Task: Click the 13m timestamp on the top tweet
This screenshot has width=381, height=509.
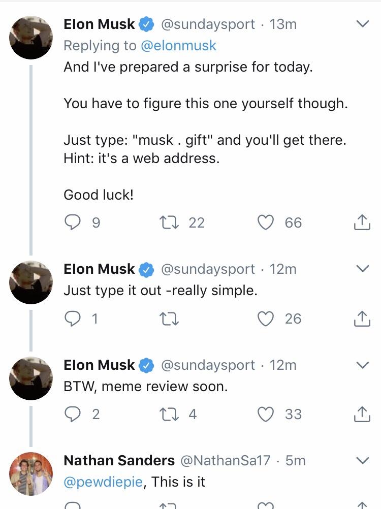Action: pyautogui.click(x=284, y=23)
